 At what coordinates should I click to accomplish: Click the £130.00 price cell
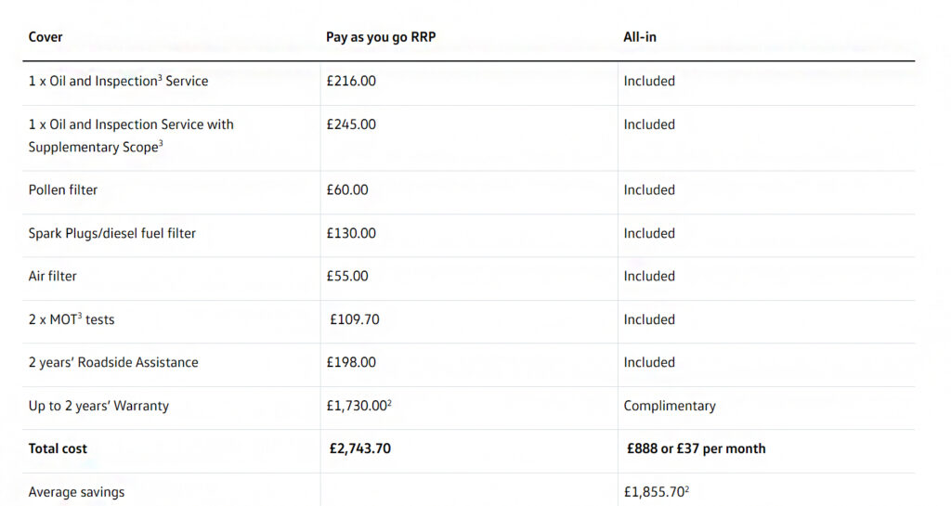pos(351,233)
